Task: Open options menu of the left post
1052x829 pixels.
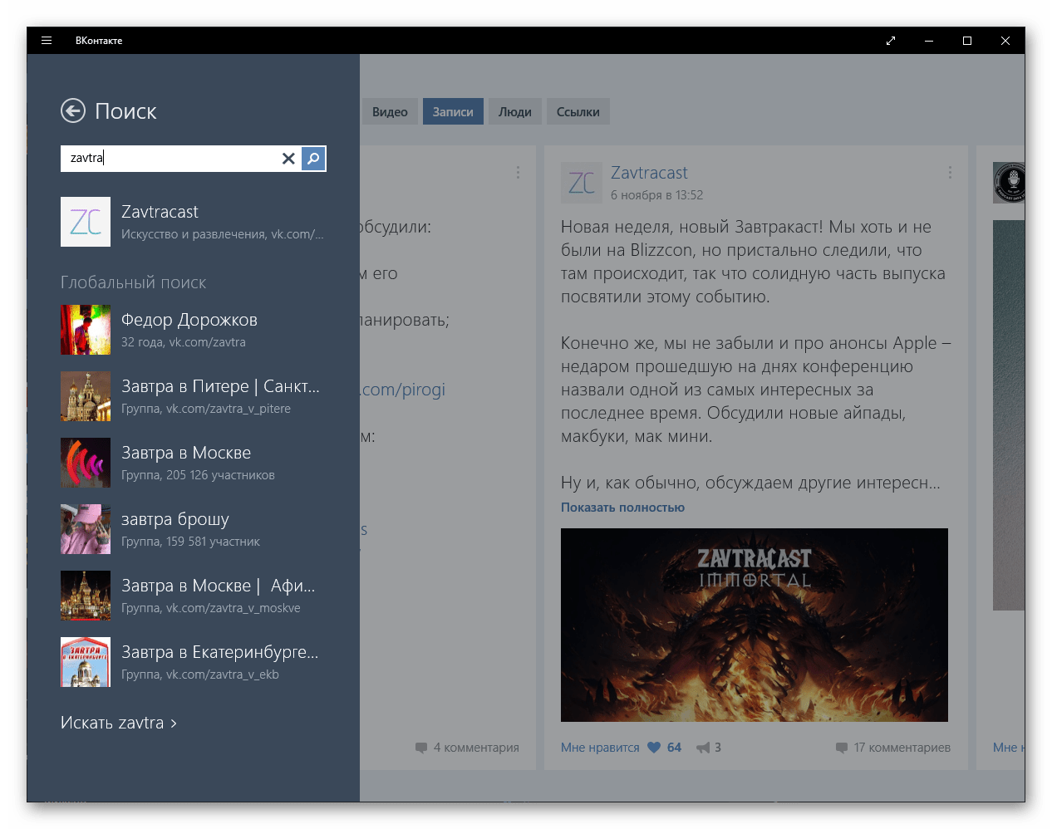Action: (x=518, y=172)
